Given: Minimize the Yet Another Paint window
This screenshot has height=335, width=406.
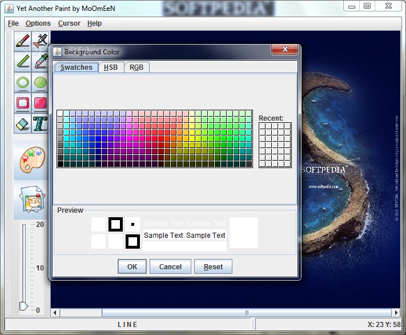Looking at the screenshot, I should tap(352, 6).
